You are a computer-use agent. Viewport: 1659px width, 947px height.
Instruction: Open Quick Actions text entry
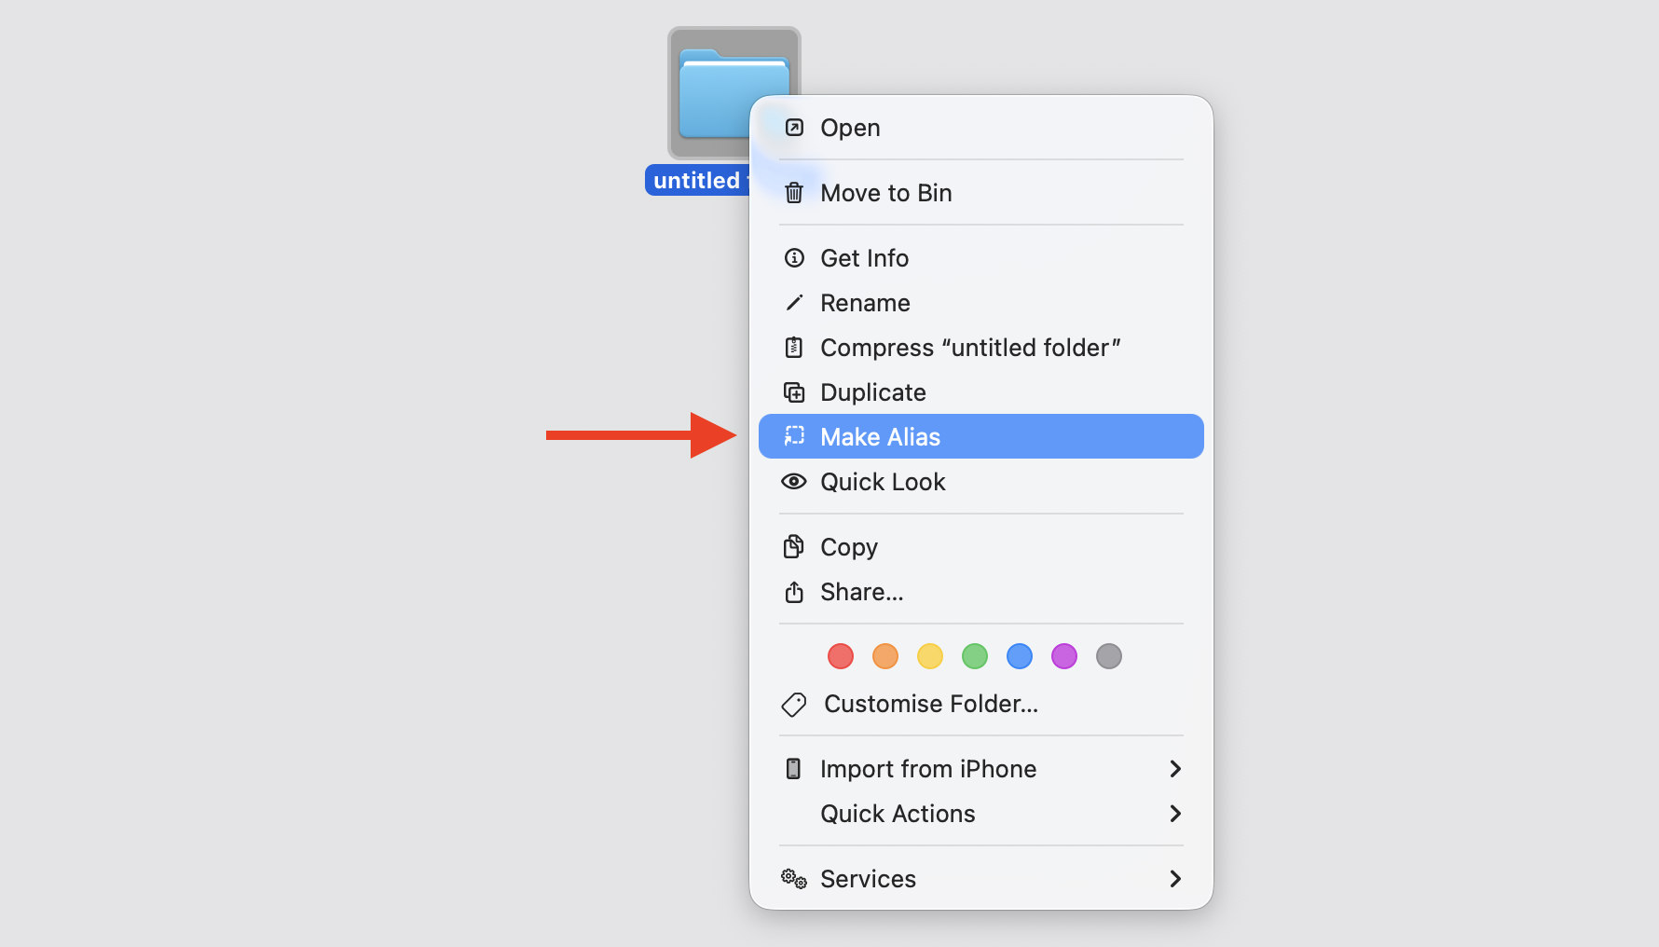898,814
